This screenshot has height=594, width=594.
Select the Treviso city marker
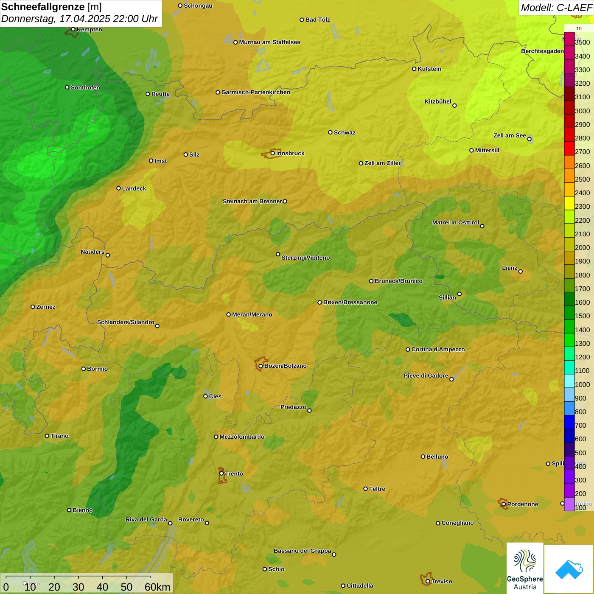(x=428, y=581)
